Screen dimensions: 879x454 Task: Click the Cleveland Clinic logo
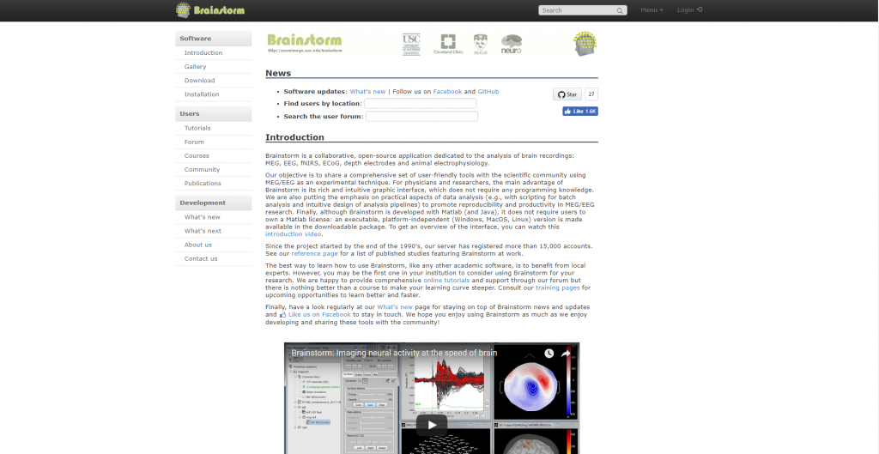point(448,45)
